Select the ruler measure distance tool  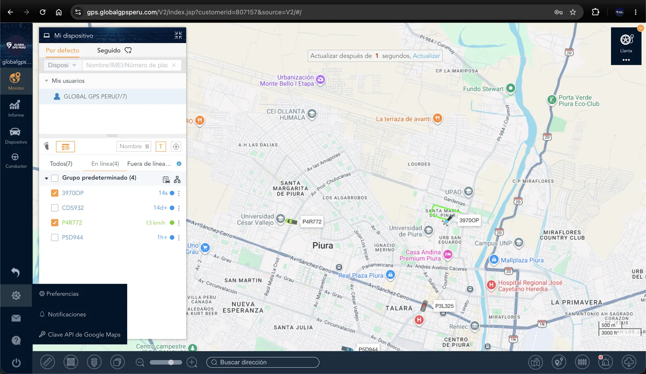(x=47, y=362)
